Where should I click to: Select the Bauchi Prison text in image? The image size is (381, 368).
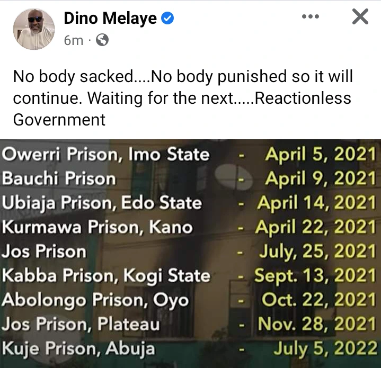[x=59, y=179]
